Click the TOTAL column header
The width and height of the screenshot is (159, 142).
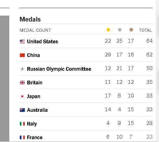(146, 30)
